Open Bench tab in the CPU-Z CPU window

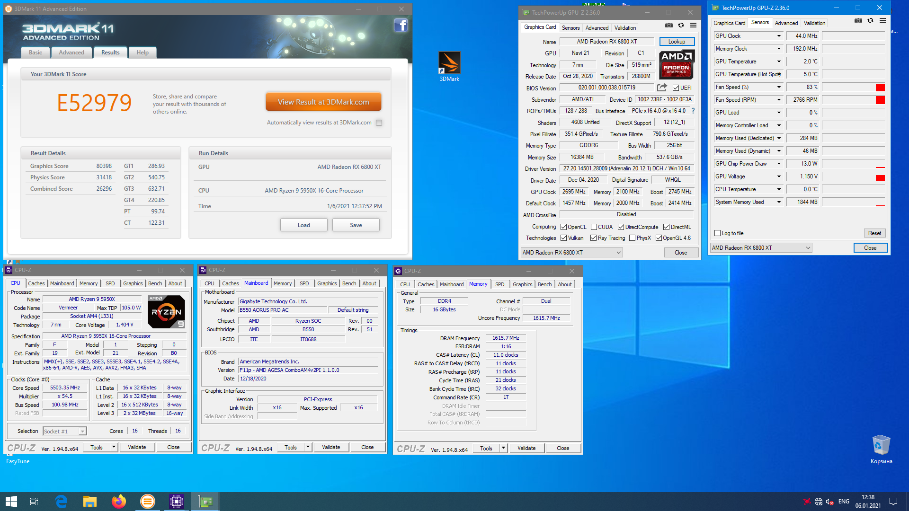point(155,283)
